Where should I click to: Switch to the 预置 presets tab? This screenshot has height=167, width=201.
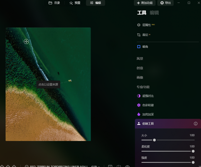[75, 3]
